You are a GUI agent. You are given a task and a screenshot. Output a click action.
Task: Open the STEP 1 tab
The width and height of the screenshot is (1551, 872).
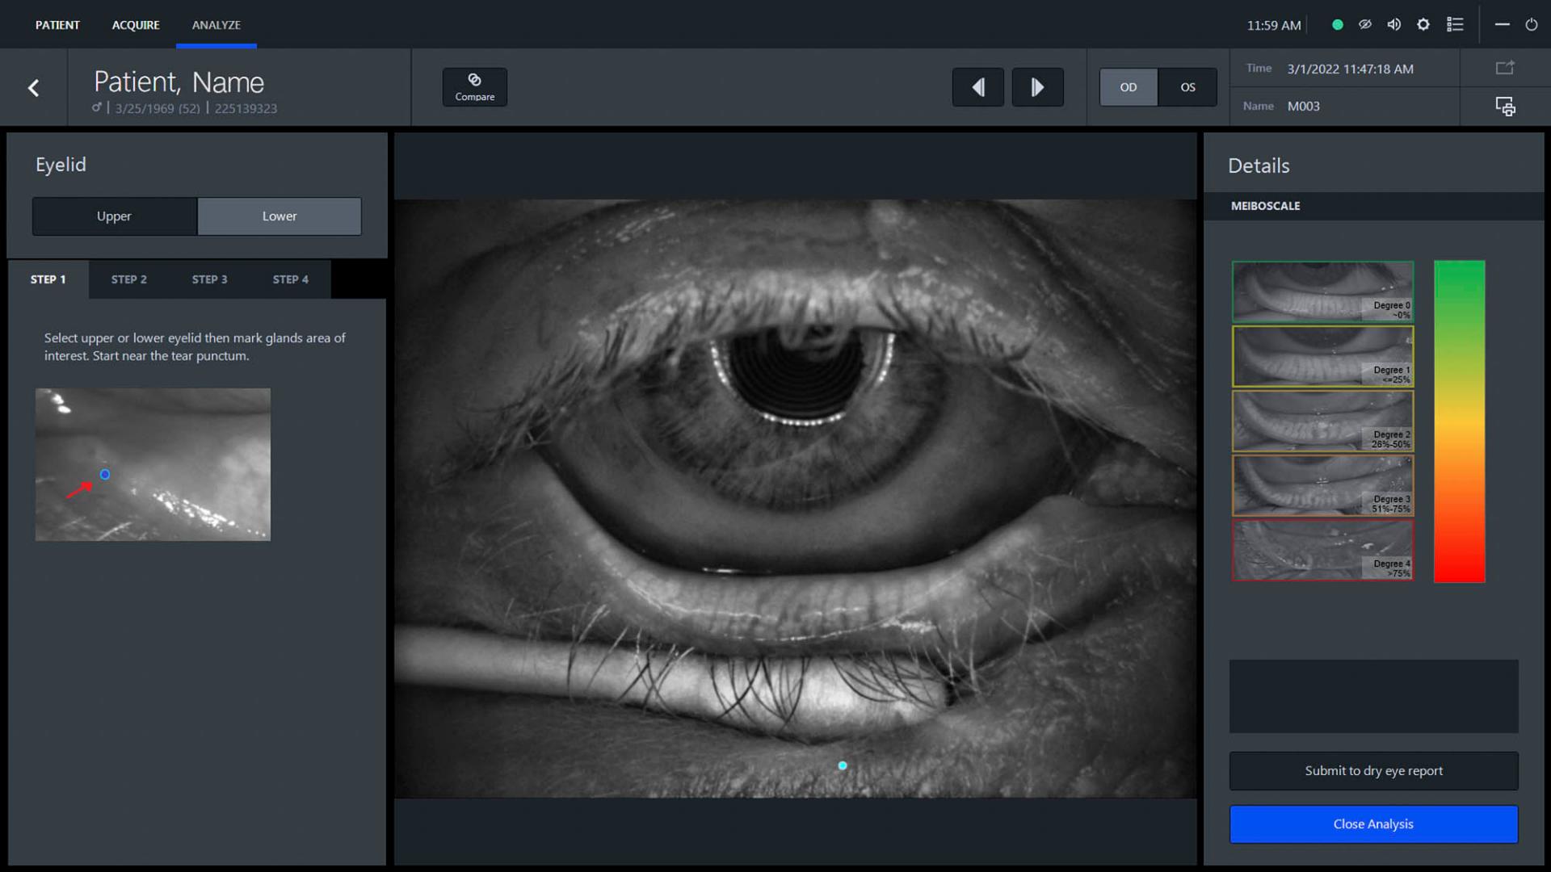click(x=48, y=279)
